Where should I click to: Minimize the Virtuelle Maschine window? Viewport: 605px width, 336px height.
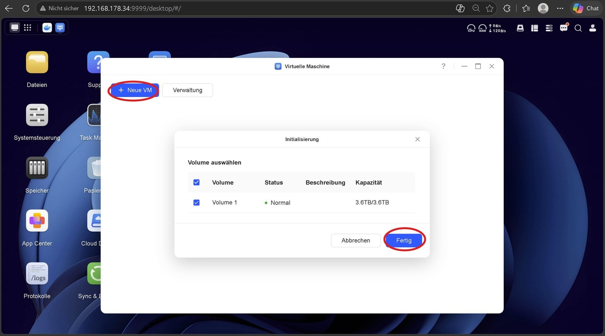[464, 66]
